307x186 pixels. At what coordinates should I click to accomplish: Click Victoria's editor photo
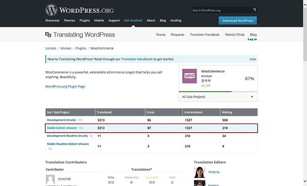[200, 172]
